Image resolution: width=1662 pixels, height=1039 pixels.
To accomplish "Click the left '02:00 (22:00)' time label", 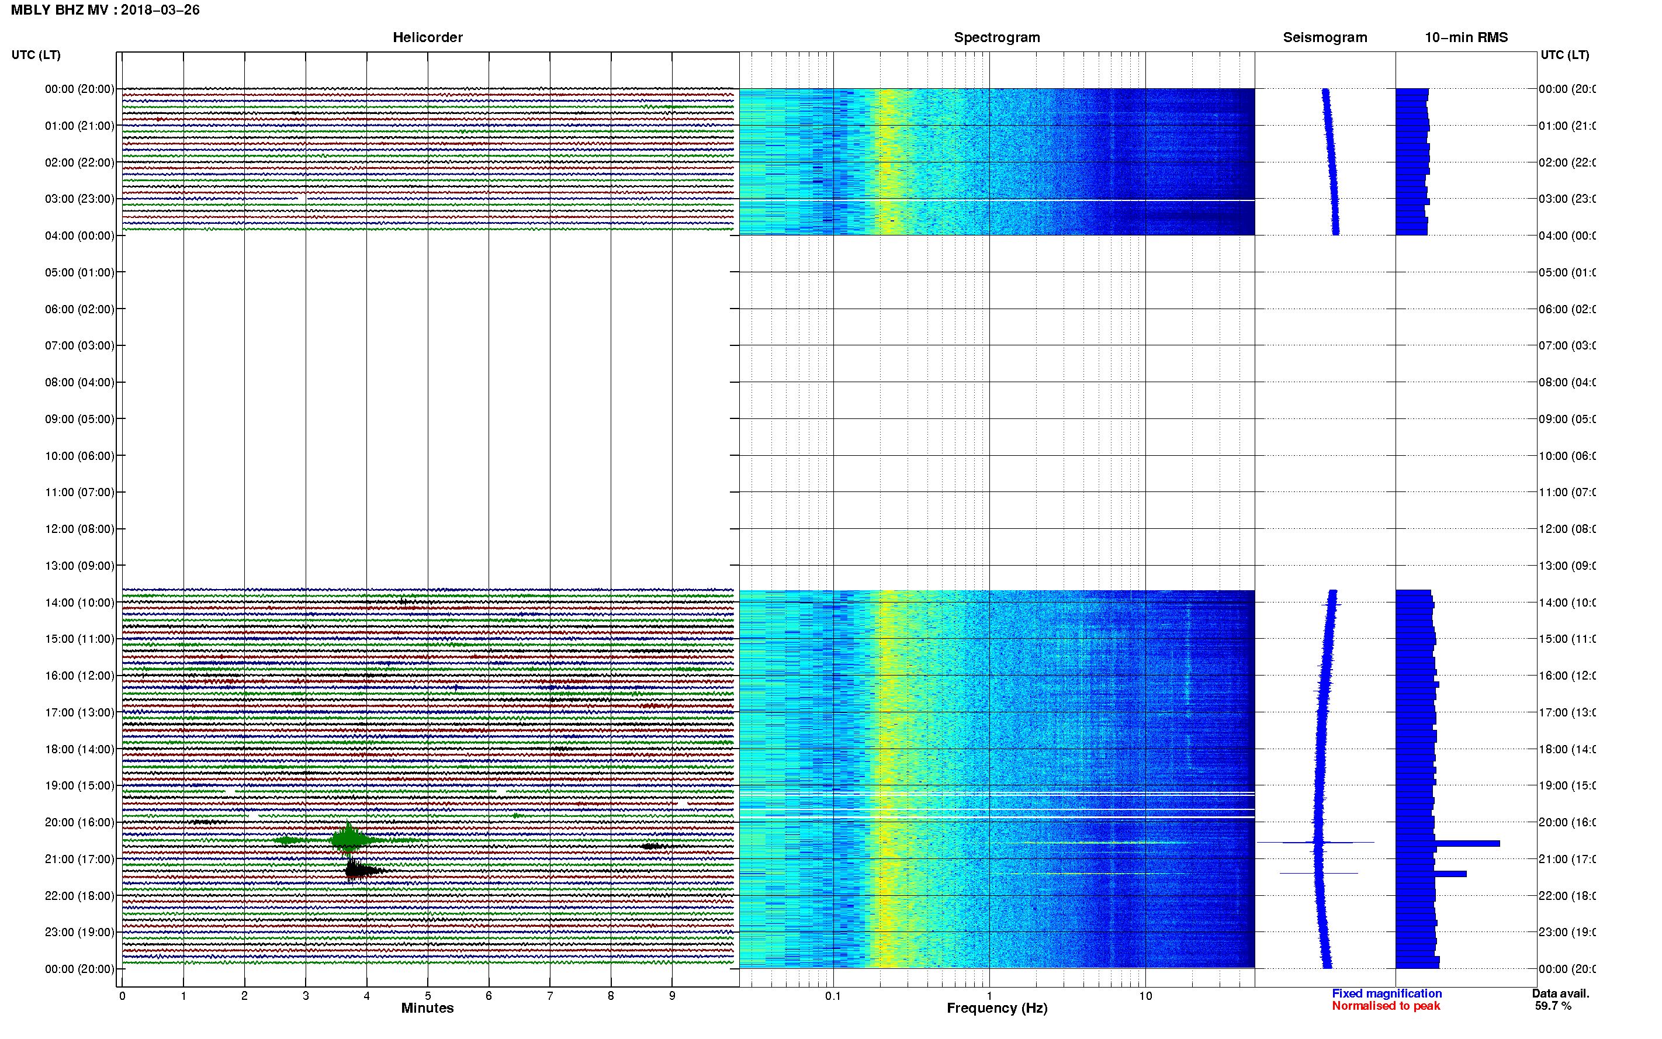I will point(79,162).
